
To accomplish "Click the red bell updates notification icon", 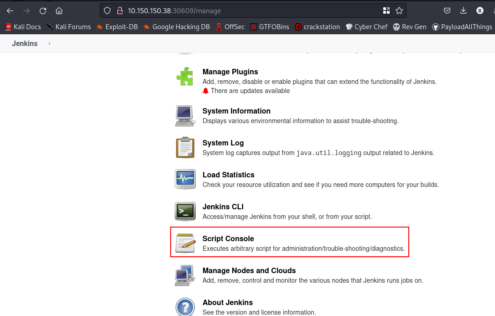I will [205, 91].
